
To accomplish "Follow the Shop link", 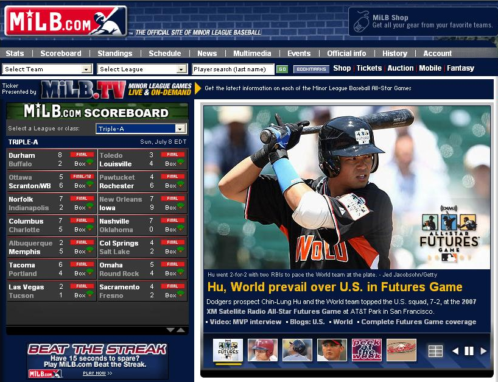I will (x=342, y=68).
